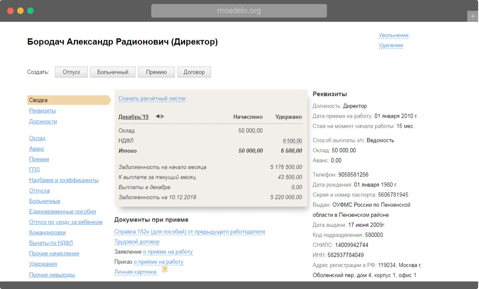479x289 pixels.
Task: Open the НДФЛ withheld amount 6 500,00
Action: pos(292,141)
